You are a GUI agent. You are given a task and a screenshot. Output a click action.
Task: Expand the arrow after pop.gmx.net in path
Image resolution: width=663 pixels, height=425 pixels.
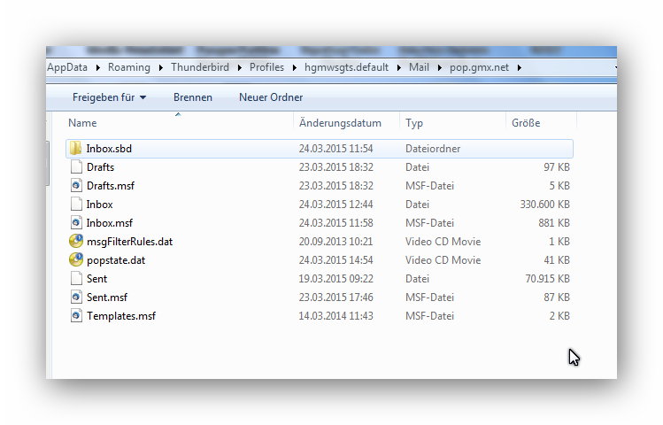[520, 67]
